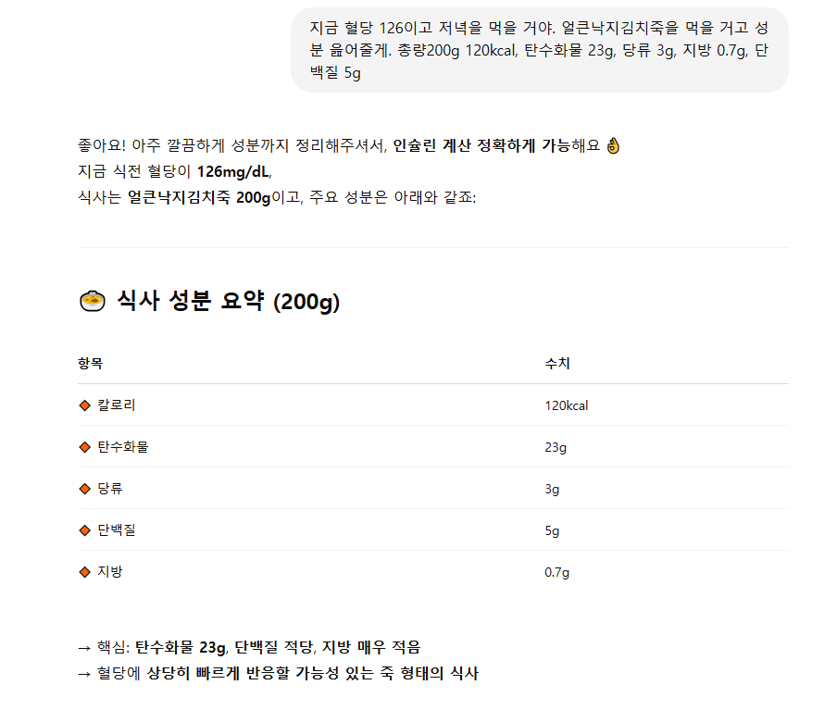Select the 120kcal value cell
Image resolution: width=837 pixels, height=710 pixels.
click(x=567, y=405)
